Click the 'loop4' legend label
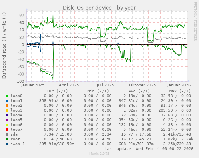199x158 pixels. point(16,115)
